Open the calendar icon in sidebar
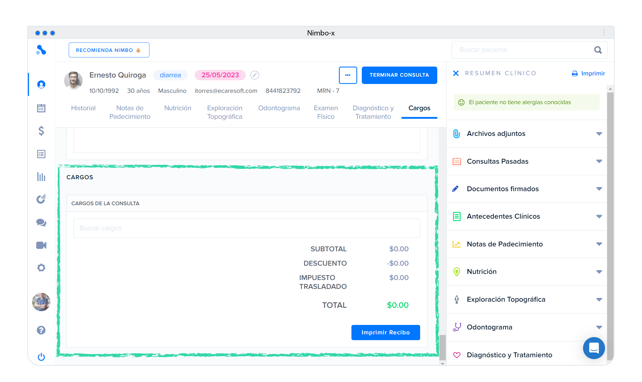The height and width of the screenshot is (382, 642). [x=41, y=108]
